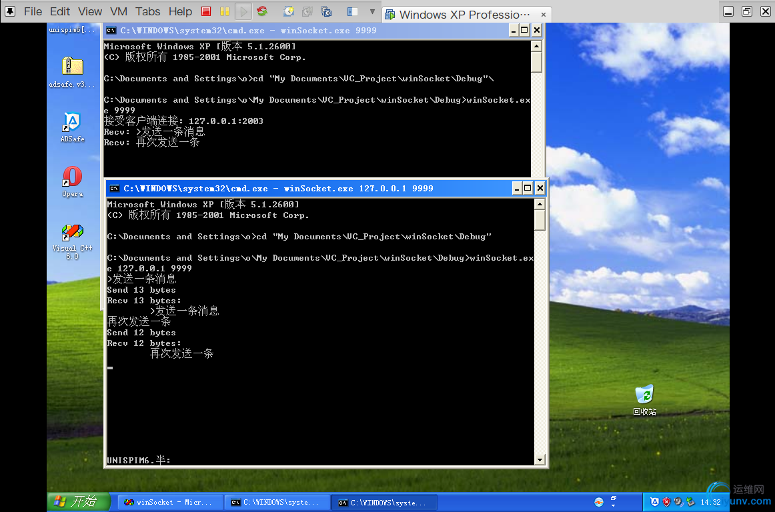The height and width of the screenshot is (512, 775).
Task: Open the Tabs menu
Action: tap(148, 11)
